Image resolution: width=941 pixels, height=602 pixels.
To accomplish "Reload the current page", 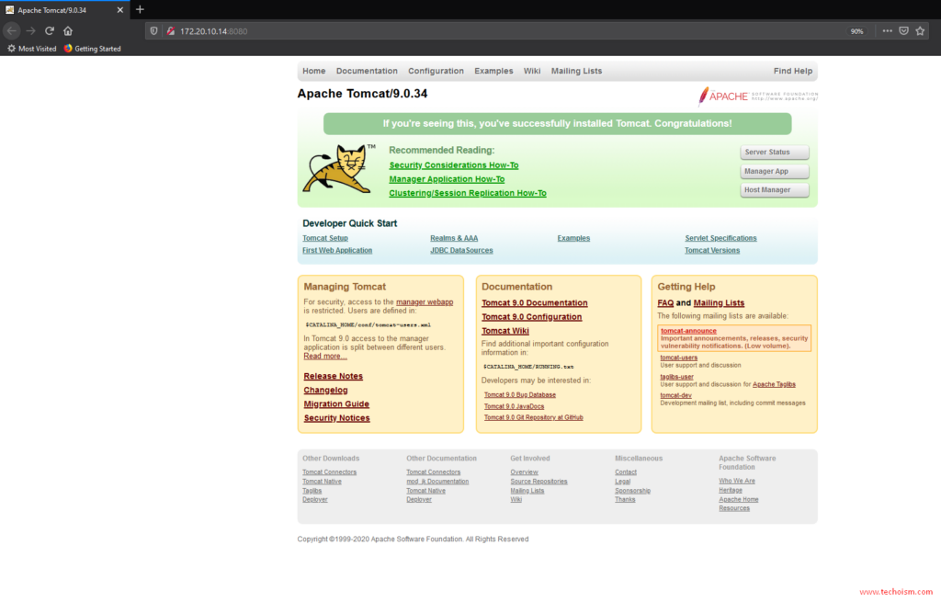I will (50, 30).
